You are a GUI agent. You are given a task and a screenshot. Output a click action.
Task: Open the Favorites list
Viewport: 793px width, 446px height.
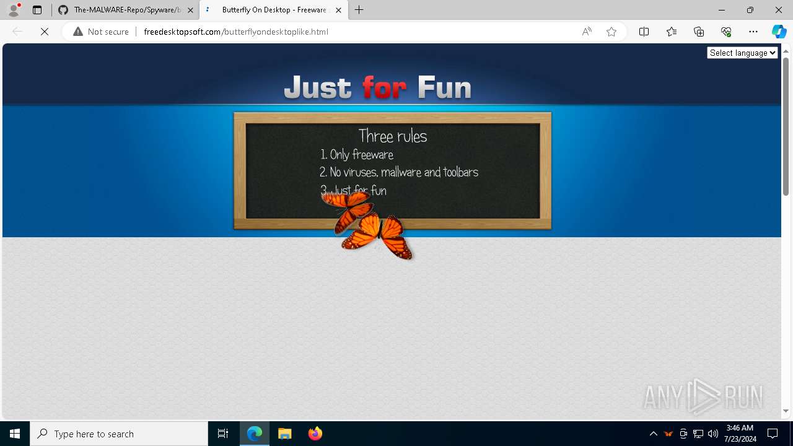point(672,32)
